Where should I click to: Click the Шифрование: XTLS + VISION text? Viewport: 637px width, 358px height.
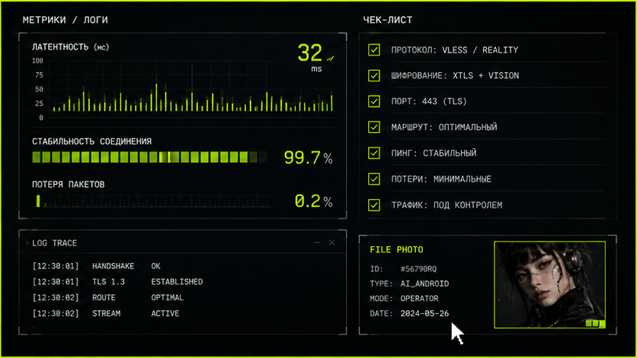coord(455,75)
